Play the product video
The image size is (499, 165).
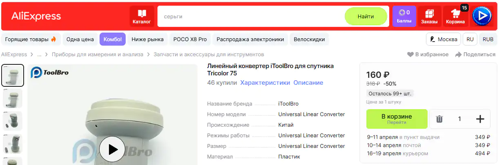pos(112,149)
